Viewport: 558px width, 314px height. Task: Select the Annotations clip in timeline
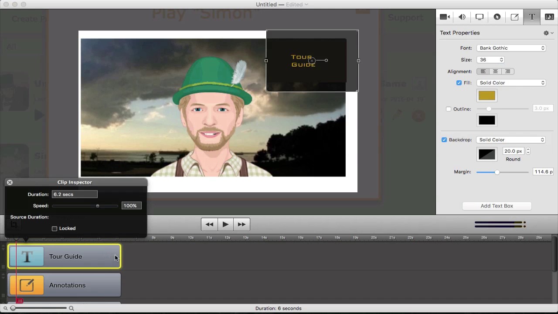pyautogui.click(x=65, y=285)
